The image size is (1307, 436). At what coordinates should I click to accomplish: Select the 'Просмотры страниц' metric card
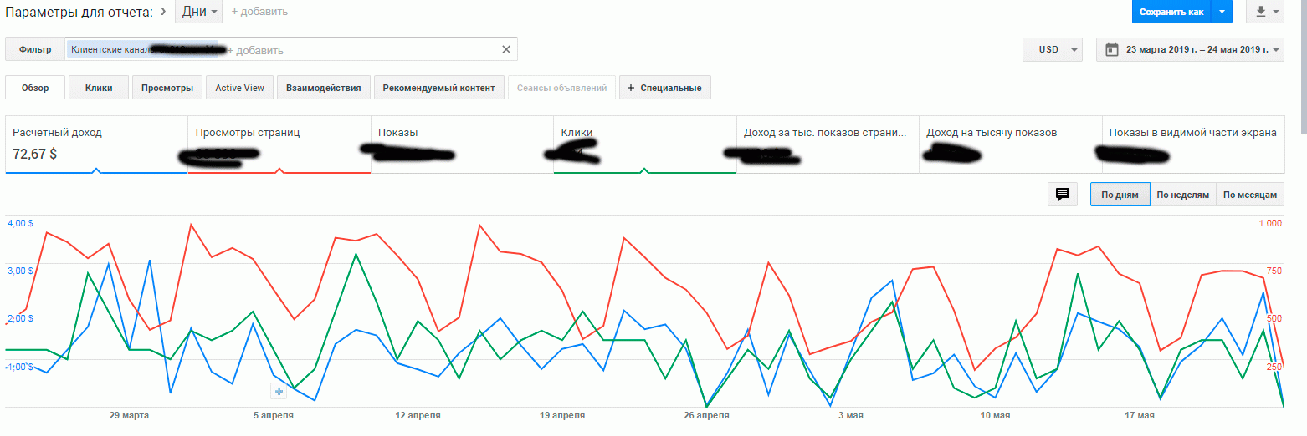(x=279, y=144)
